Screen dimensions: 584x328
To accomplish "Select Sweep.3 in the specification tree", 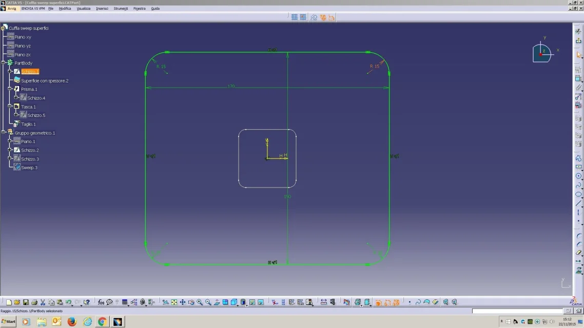I will [29, 168].
